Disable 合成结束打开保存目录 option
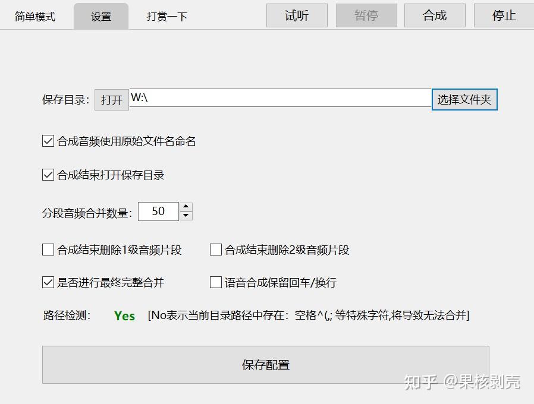This screenshot has width=534, height=404. [48, 175]
